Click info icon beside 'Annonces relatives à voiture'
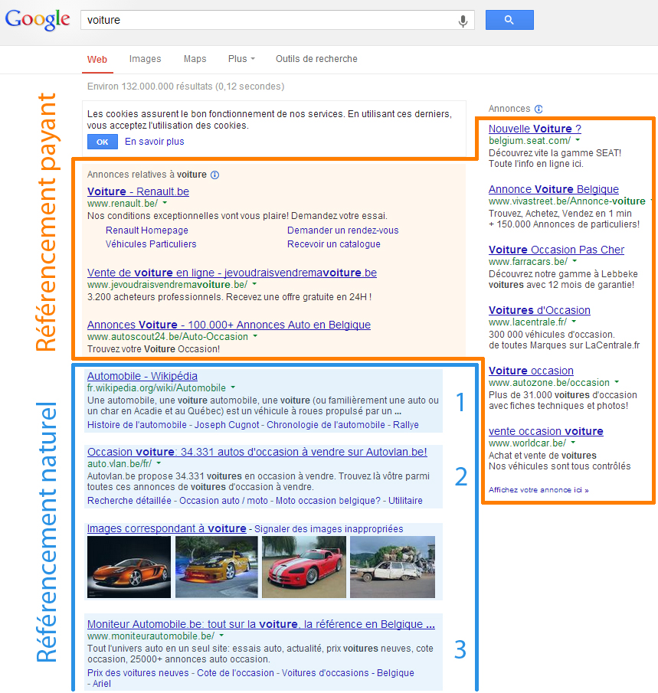Viewport: 658px width, 693px height. click(215, 175)
